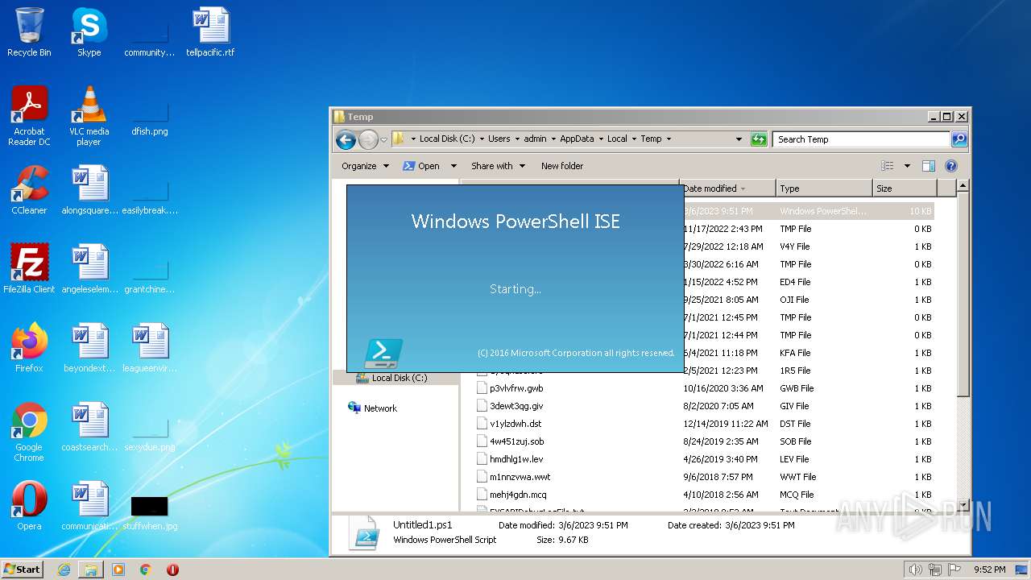This screenshot has width=1031, height=580.
Task: Open Explorer Help question mark icon
Action: [950, 166]
